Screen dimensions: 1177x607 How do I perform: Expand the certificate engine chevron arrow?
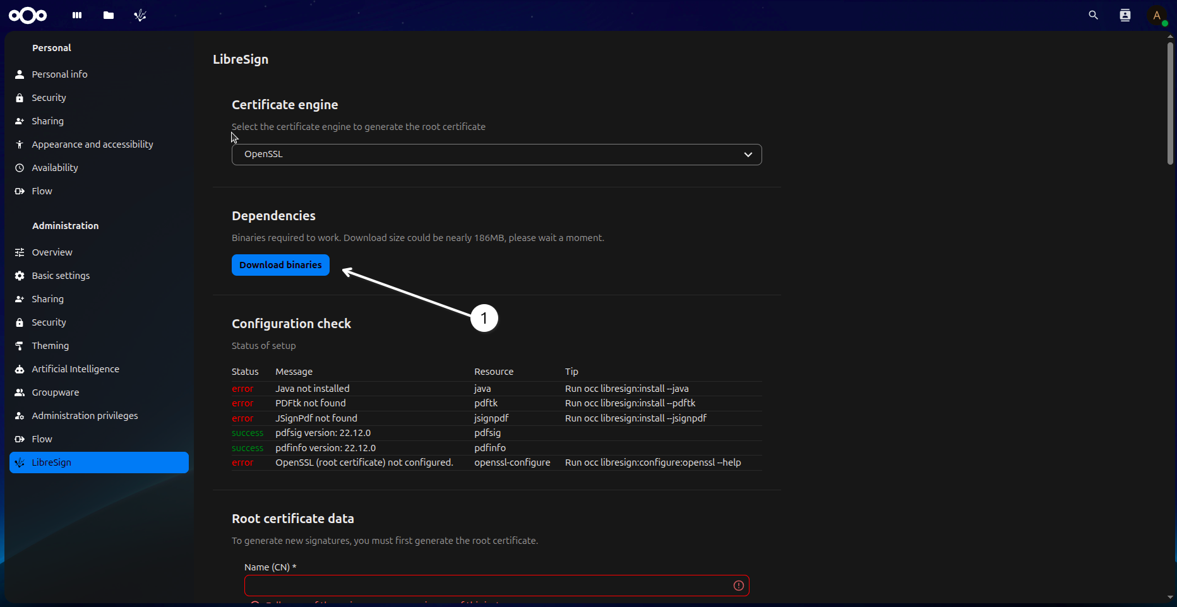(x=748, y=155)
